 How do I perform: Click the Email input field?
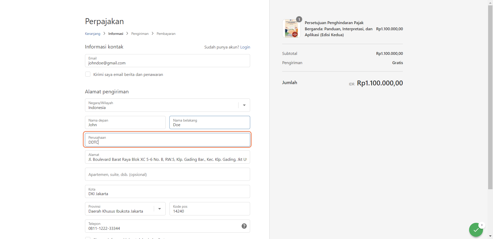pos(167,61)
